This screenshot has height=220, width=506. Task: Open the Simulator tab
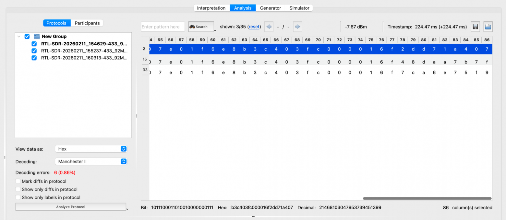299,8
